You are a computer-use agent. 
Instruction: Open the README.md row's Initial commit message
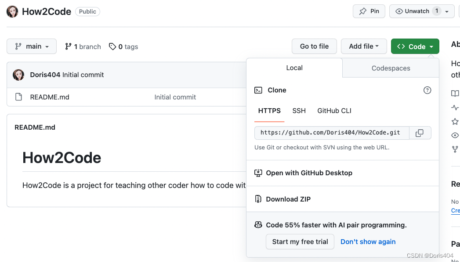(175, 97)
